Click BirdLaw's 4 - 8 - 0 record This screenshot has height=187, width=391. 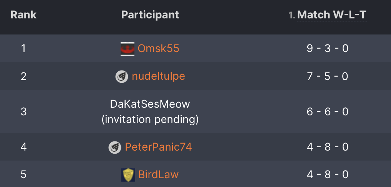(x=327, y=175)
